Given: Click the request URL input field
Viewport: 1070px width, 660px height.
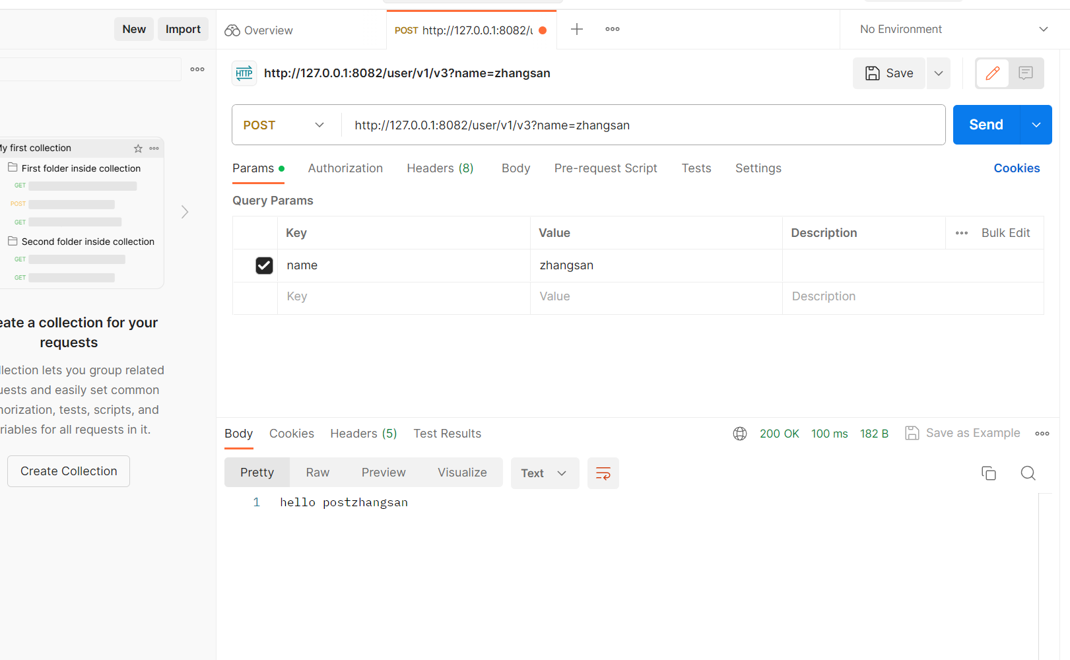Looking at the screenshot, I should 642,125.
